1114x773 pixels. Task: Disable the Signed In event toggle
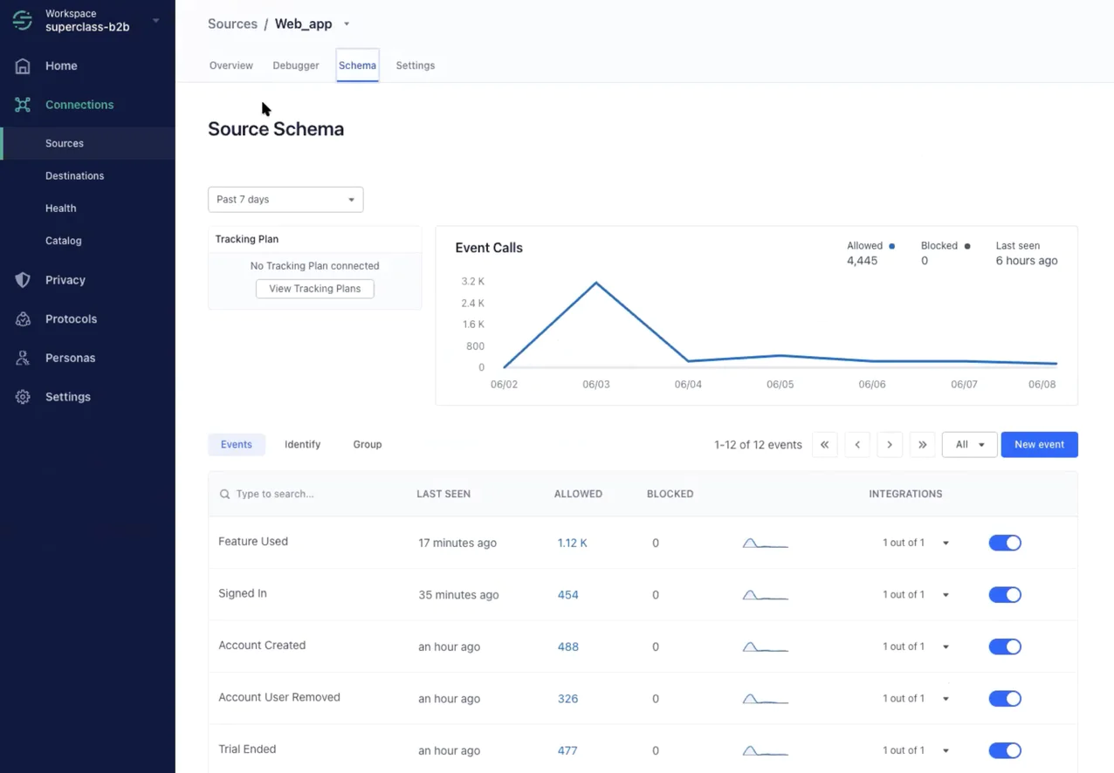click(1005, 595)
